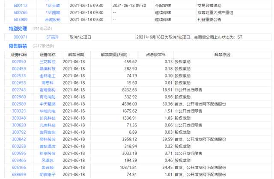Open stock code 002960 link

click(19, 97)
